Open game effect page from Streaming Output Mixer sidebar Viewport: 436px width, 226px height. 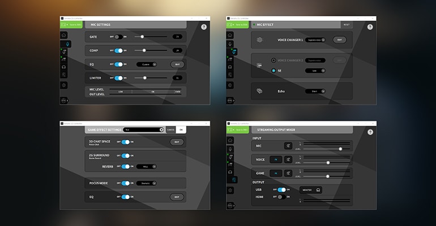[230, 165]
